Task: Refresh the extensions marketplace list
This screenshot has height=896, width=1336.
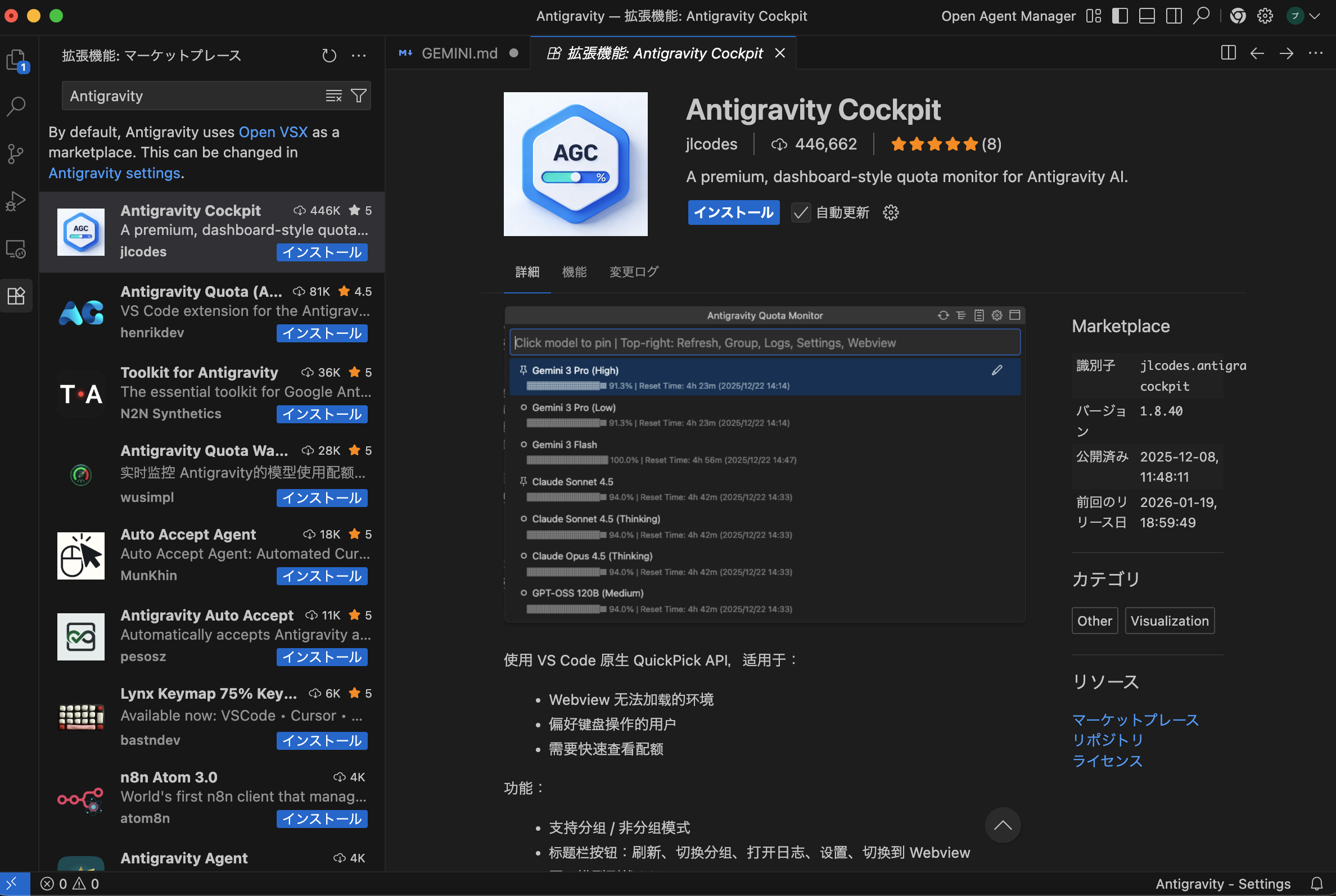Action: [x=329, y=56]
